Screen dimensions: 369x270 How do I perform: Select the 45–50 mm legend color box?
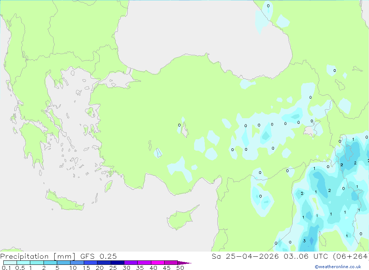point(171,263)
